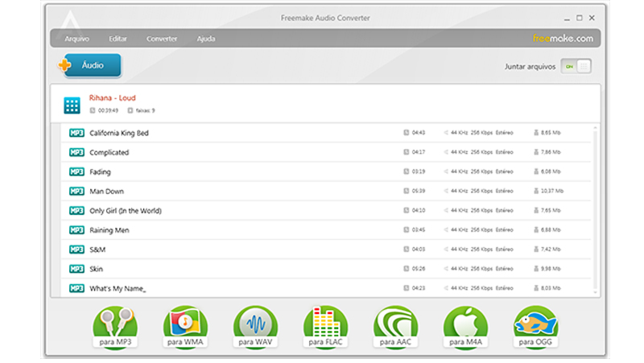Select the track Raining Men

point(109,230)
